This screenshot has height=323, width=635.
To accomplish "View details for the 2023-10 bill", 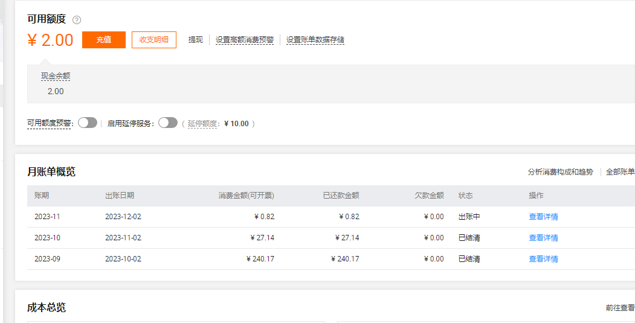I will pos(543,238).
